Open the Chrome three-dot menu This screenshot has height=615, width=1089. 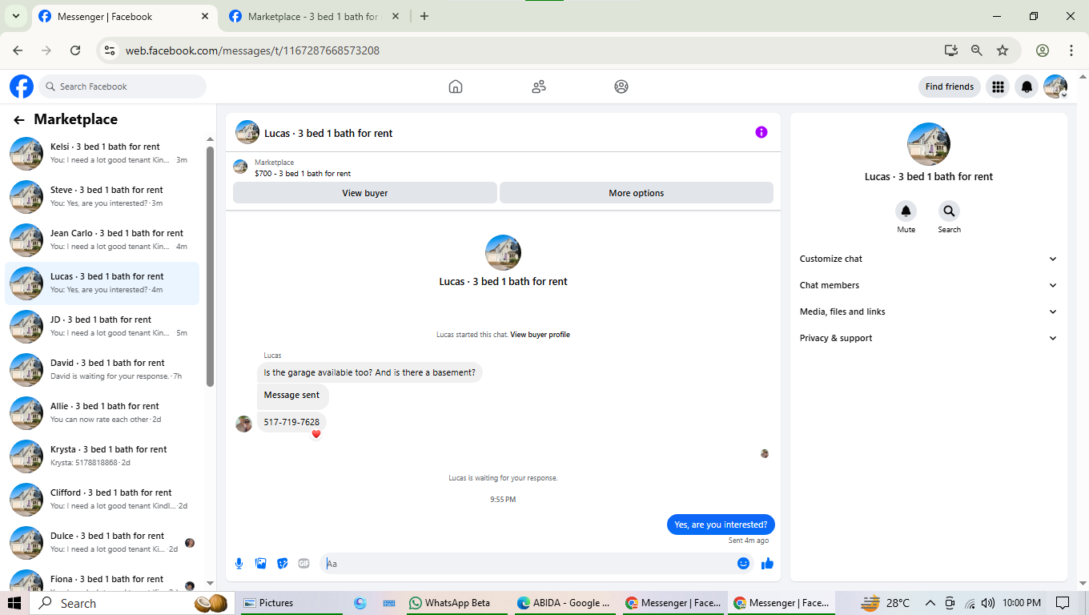(1071, 50)
